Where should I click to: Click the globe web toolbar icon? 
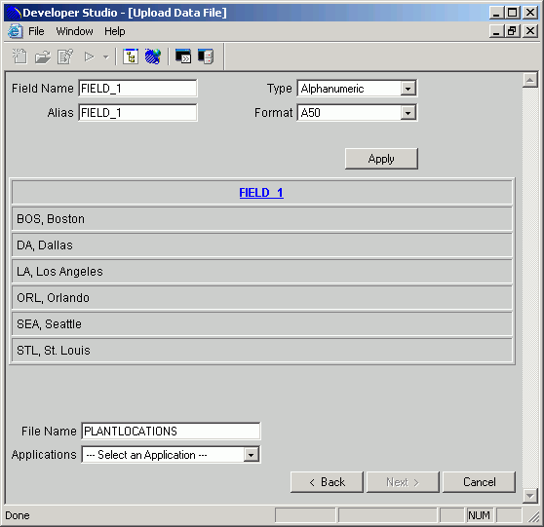pyautogui.click(x=153, y=56)
